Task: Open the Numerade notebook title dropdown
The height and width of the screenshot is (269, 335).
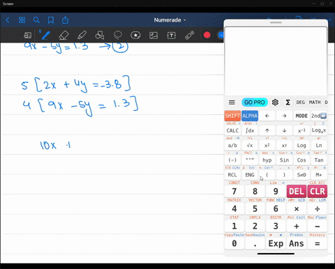Action: (170, 20)
